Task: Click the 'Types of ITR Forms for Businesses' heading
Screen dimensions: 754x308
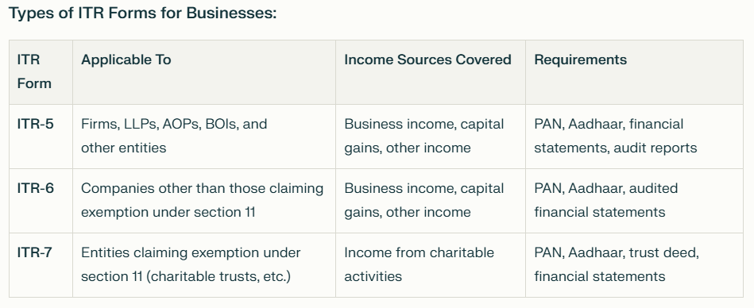Action: pos(143,13)
